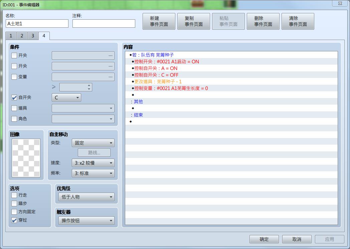The height and width of the screenshot is (249, 350).
Task: Close the 事件编辑器 window
Action: coord(340,3)
